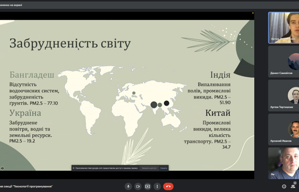
Task: Turn off the camera
Action: tap(138, 186)
